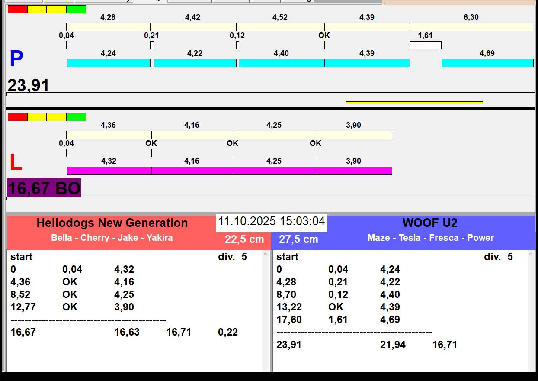Click the cream 6,30 split bar
538x381 pixels.
pyautogui.click(x=471, y=27)
